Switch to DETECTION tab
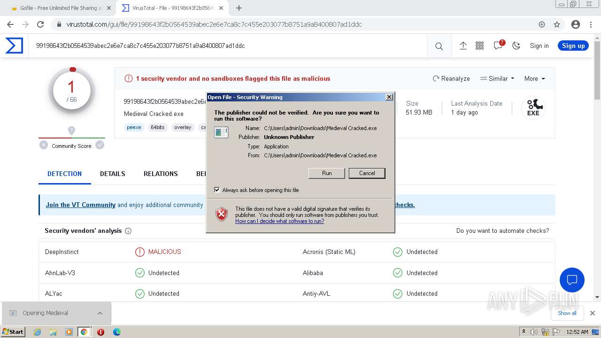This screenshot has width=601, height=338. point(65,174)
